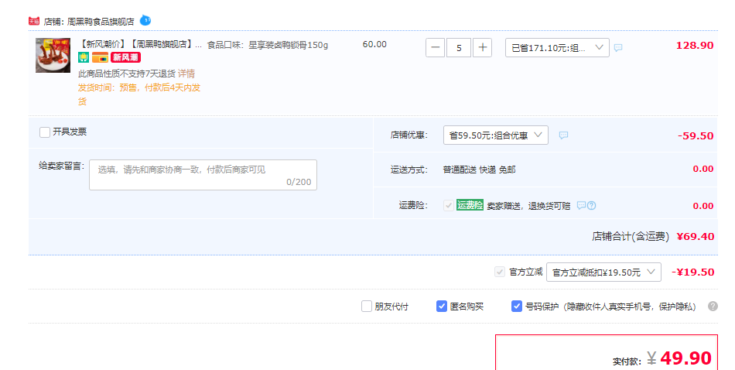The height and width of the screenshot is (370, 735).
Task: Click the 给卖家留言 message box
Action: tap(203, 175)
